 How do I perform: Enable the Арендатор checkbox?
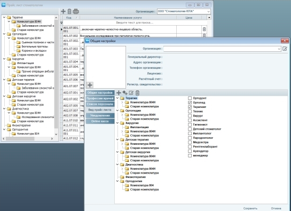point(190,151)
